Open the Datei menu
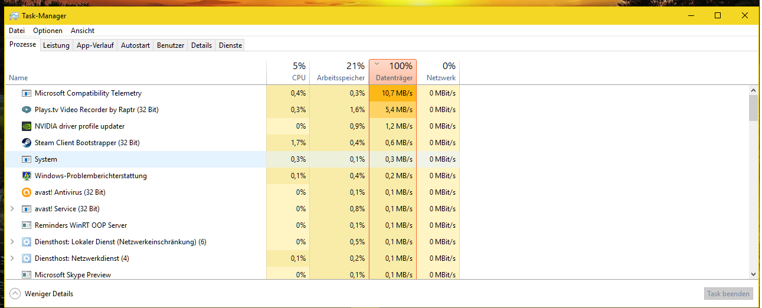The image size is (762, 308). (x=17, y=31)
